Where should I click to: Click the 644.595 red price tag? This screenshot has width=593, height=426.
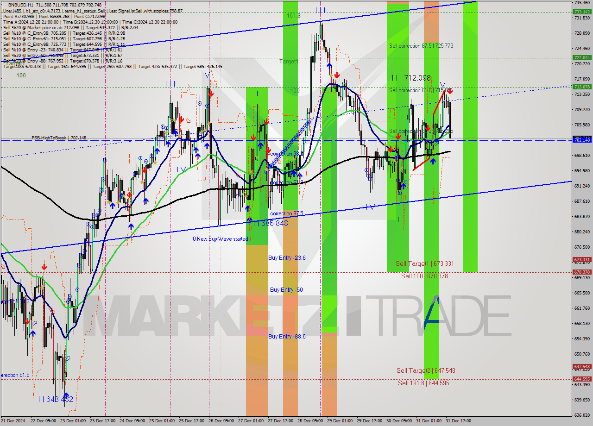point(582,379)
